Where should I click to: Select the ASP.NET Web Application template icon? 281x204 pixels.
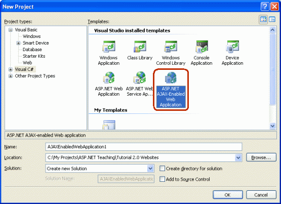109,78
